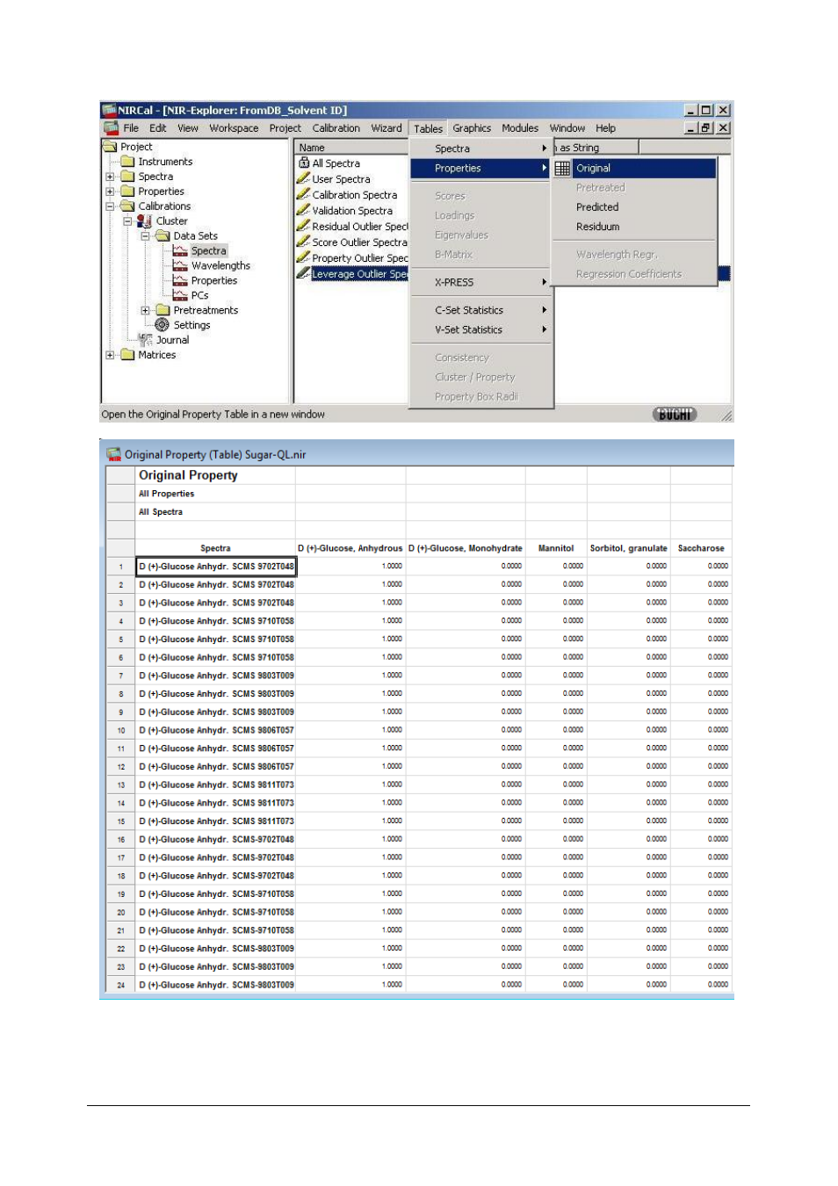Click the Journal icon in project tree
The image size is (838, 1186).
coord(146,339)
